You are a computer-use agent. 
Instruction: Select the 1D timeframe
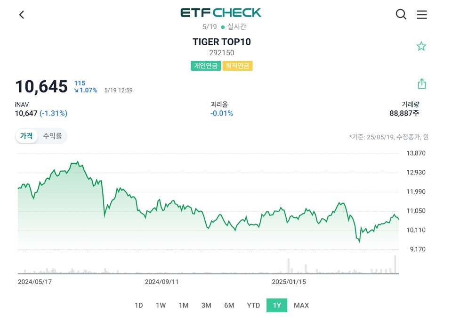tap(138, 306)
